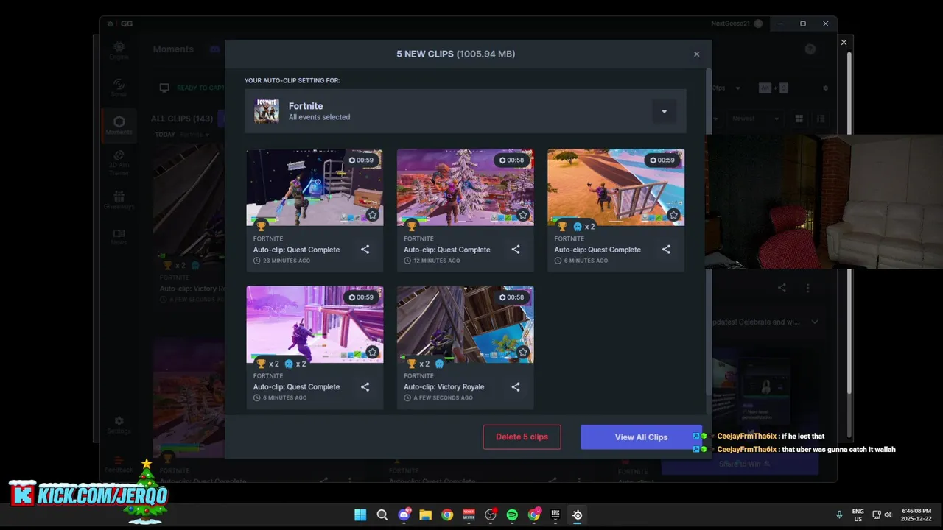Image resolution: width=943 pixels, height=530 pixels.
Task: Open the Fortnite filter dropdown beside TODAY
Action: pyautogui.click(x=194, y=135)
